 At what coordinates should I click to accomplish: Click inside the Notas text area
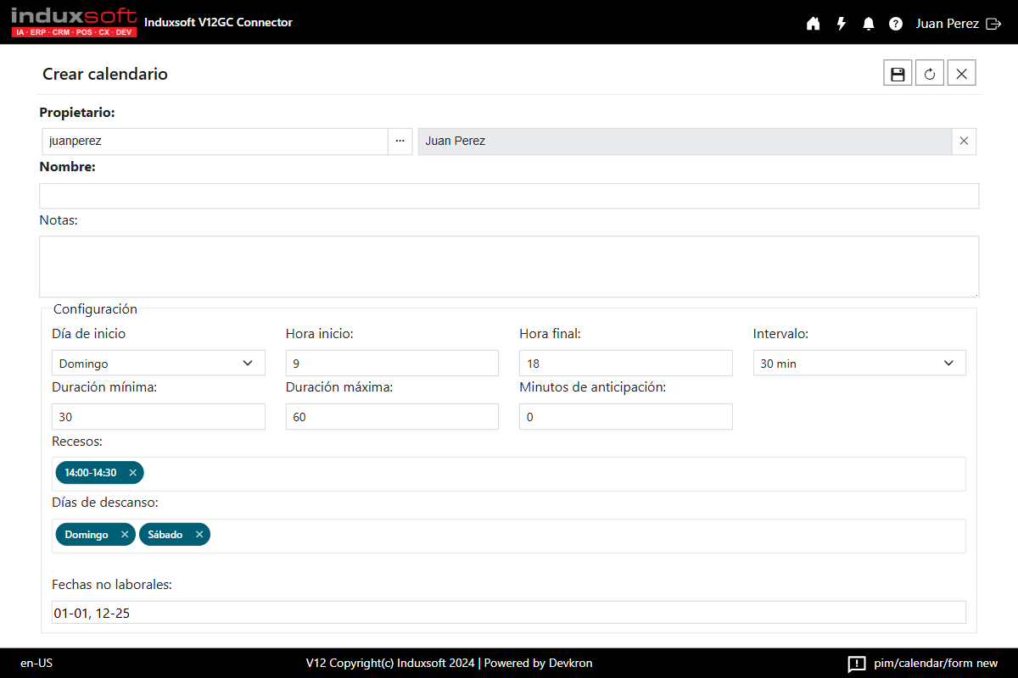pos(509,266)
